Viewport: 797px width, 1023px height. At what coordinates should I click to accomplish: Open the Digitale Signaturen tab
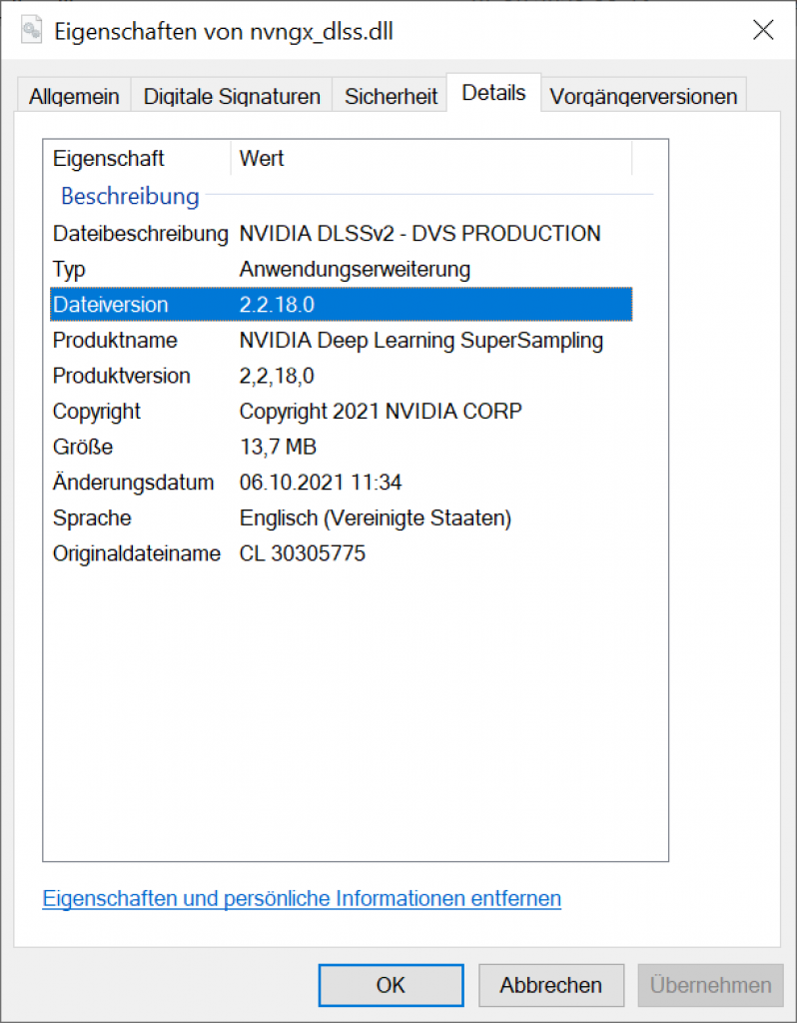coord(232,95)
